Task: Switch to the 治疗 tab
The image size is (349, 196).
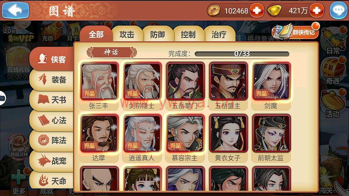Action: click(x=219, y=34)
